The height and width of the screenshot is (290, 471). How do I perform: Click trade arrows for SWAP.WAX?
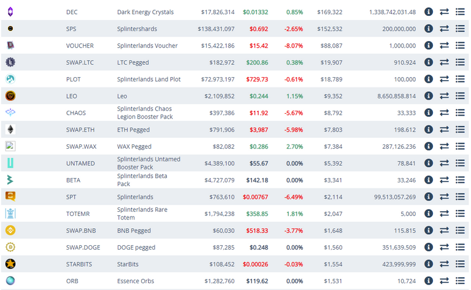[x=444, y=146]
